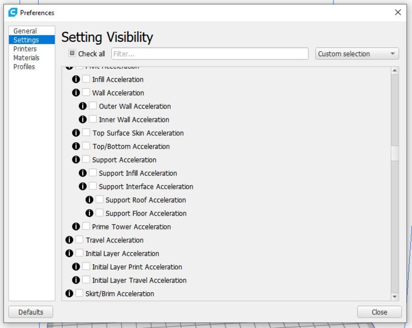The image size is (412, 328).
Task: Click info icon beside Infill Acceleration
Action: tap(76, 79)
